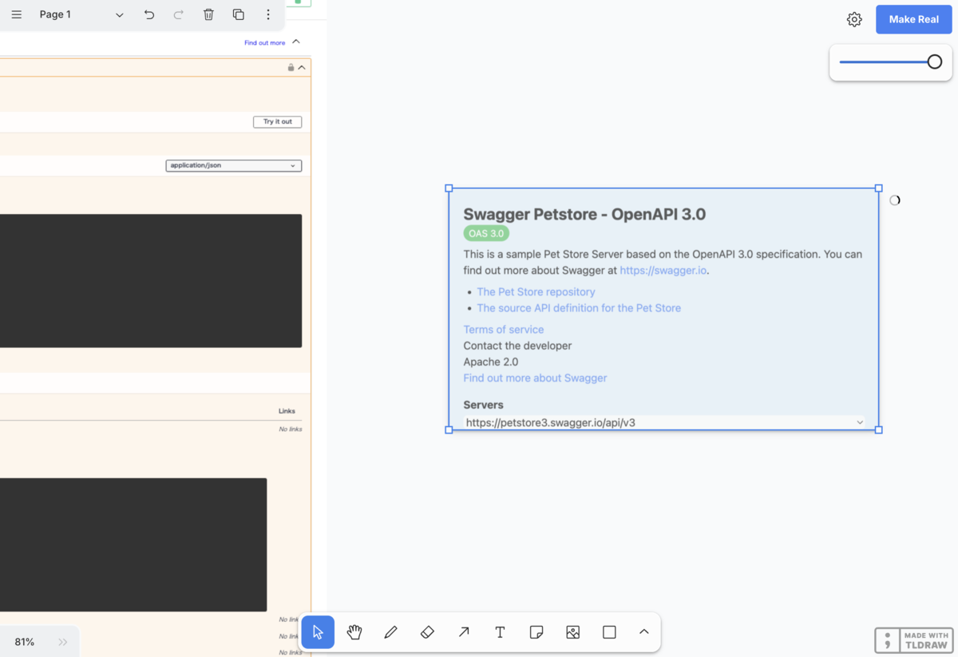Image resolution: width=958 pixels, height=657 pixels.
Task: Open the Terms of service link
Action: pyautogui.click(x=504, y=330)
